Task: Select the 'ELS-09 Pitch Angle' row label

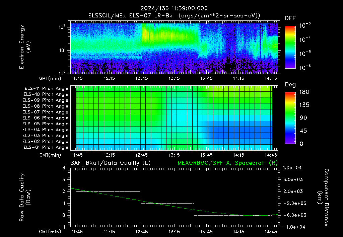Action: click(45, 100)
